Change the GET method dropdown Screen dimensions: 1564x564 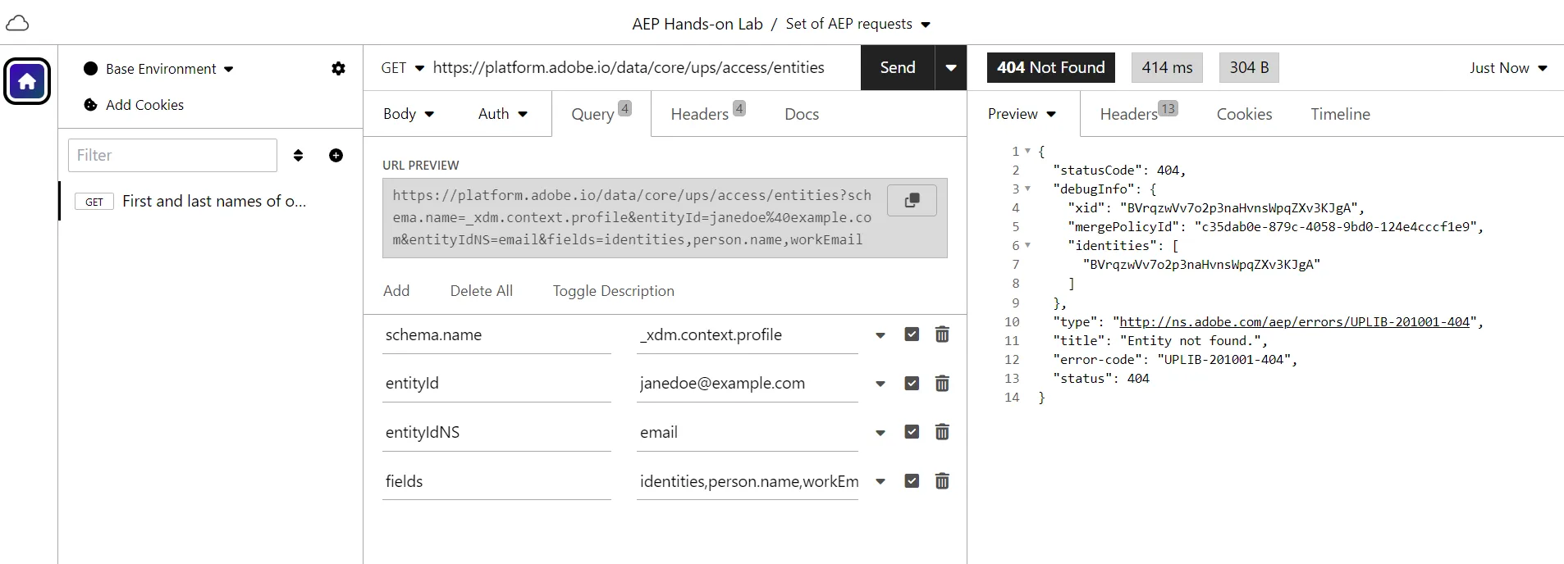(x=402, y=68)
